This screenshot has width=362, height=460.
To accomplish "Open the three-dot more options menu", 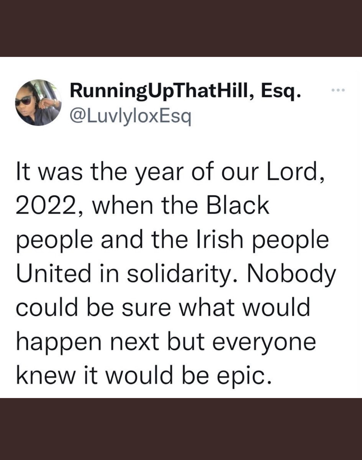I will (x=338, y=90).
